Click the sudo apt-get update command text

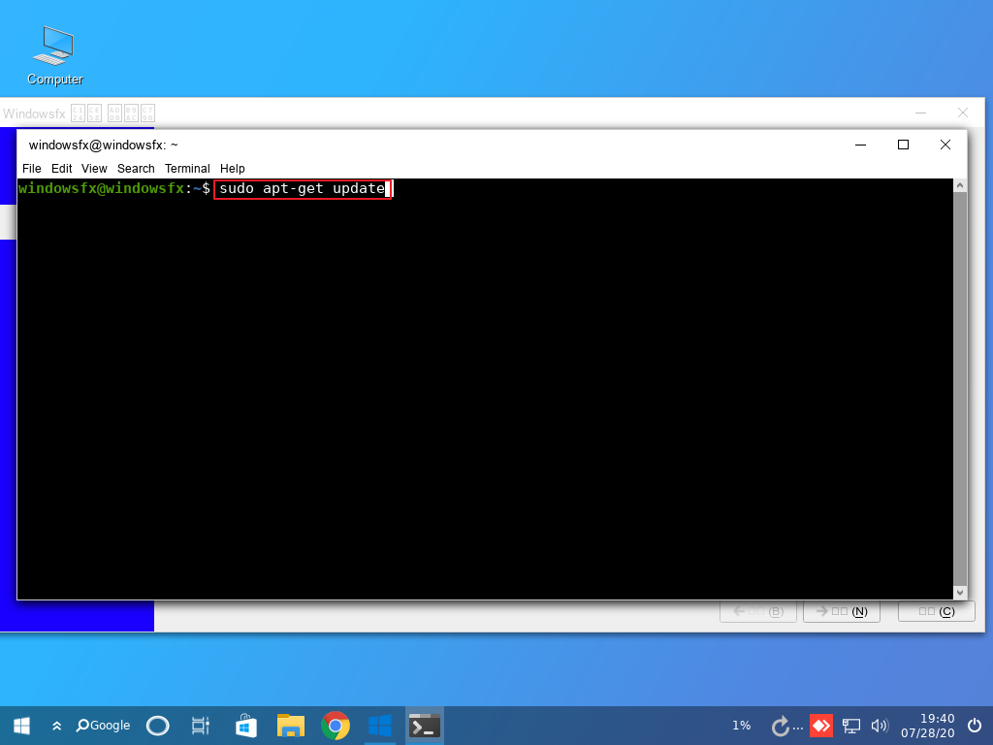point(303,189)
